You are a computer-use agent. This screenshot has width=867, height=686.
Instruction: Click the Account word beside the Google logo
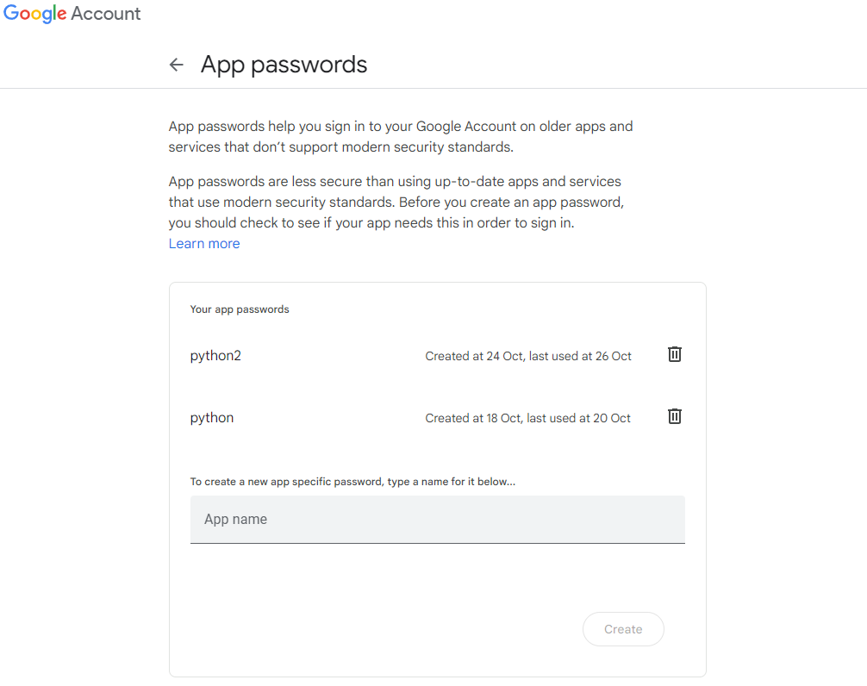(106, 13)
